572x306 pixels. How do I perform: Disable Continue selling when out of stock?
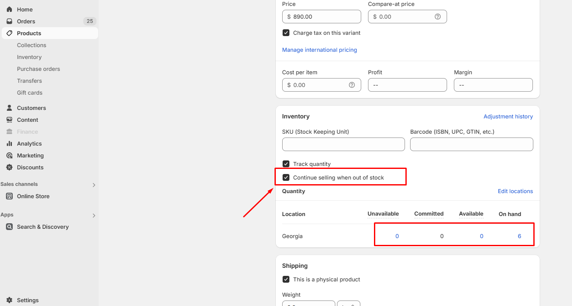coord(286,177)
